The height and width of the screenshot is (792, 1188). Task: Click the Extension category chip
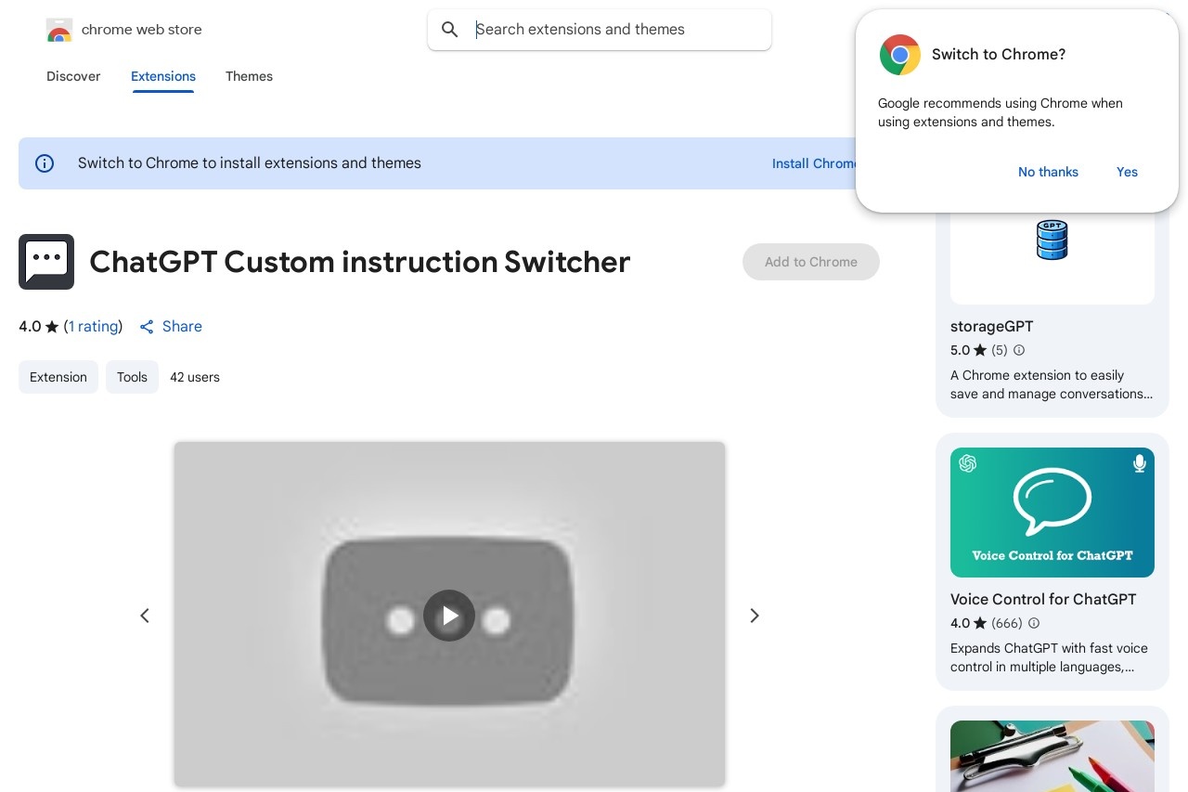coord(58,377)
